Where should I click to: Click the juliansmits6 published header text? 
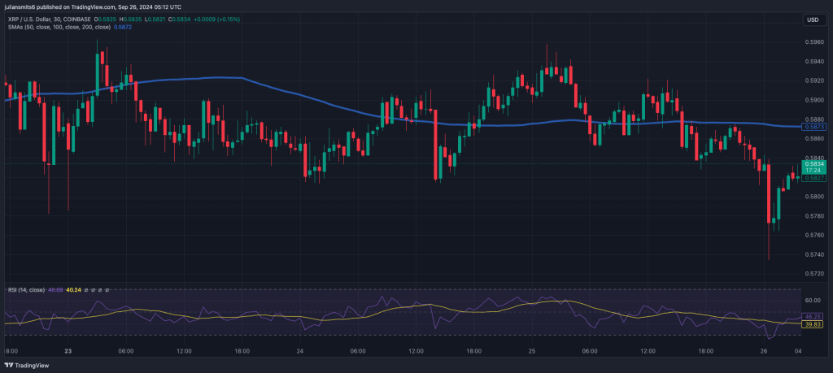(x=92, y=7)
